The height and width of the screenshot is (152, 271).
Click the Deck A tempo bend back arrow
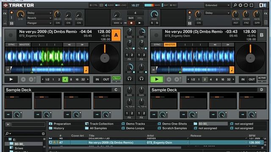[x=69, y=45]
